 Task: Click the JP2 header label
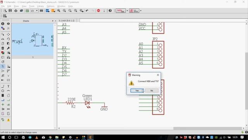pyautogui.click(x=155, y=39)
